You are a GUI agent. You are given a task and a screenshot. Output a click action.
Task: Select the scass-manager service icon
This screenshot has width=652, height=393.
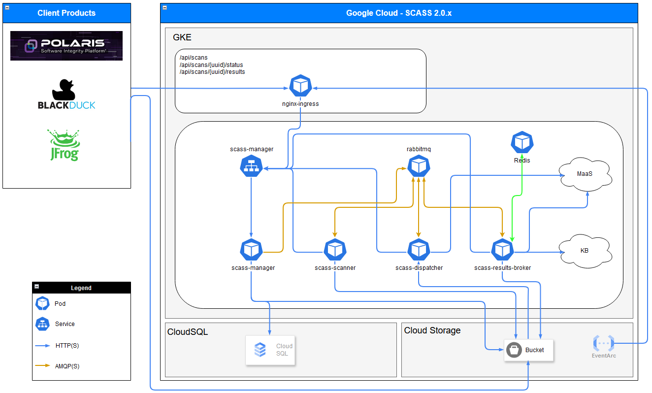pyautogui.click(x=251, y=166)
